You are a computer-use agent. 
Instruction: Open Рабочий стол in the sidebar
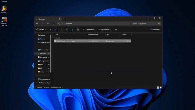[x=43, y=50]
